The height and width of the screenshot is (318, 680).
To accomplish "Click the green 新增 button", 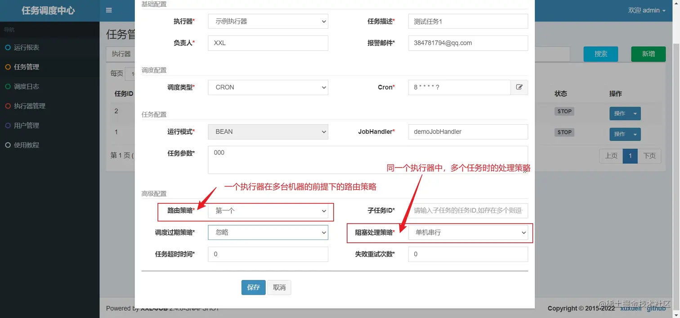I will (x=649, y=54).
